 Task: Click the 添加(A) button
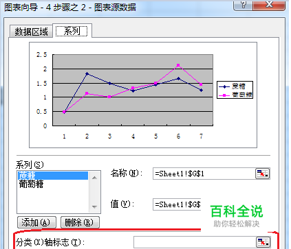[36, 222]
